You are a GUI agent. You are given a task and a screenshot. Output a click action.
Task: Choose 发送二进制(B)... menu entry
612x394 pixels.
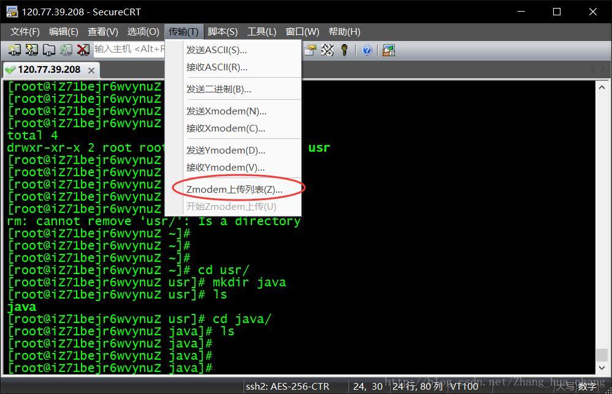click(233, 89)
